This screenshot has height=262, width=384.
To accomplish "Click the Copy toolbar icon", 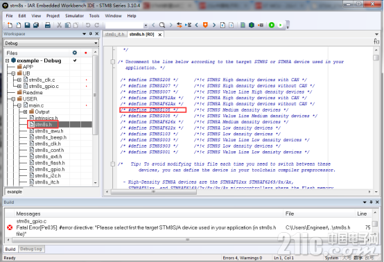I will [x=68, y=25].
